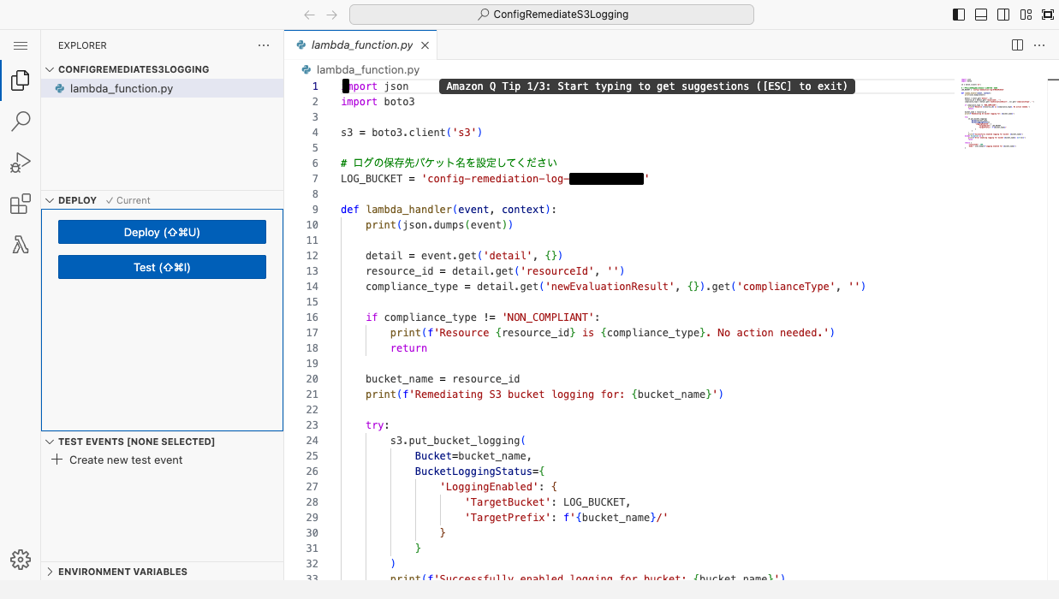Viewport: 1059px width, 599px height.
Task: Go forward with the right arrow
Action: click(x=332, y=15)
